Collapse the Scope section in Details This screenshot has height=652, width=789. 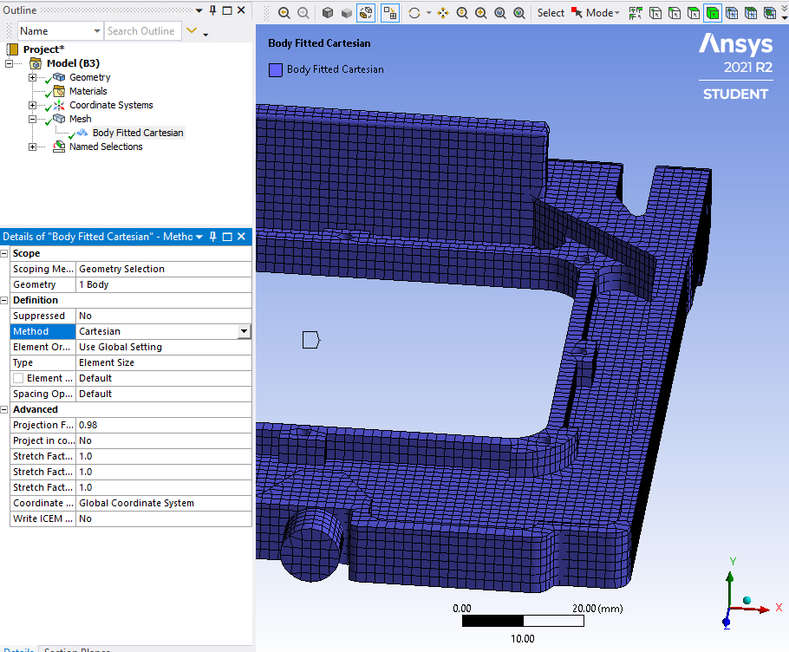pos(5,253)
